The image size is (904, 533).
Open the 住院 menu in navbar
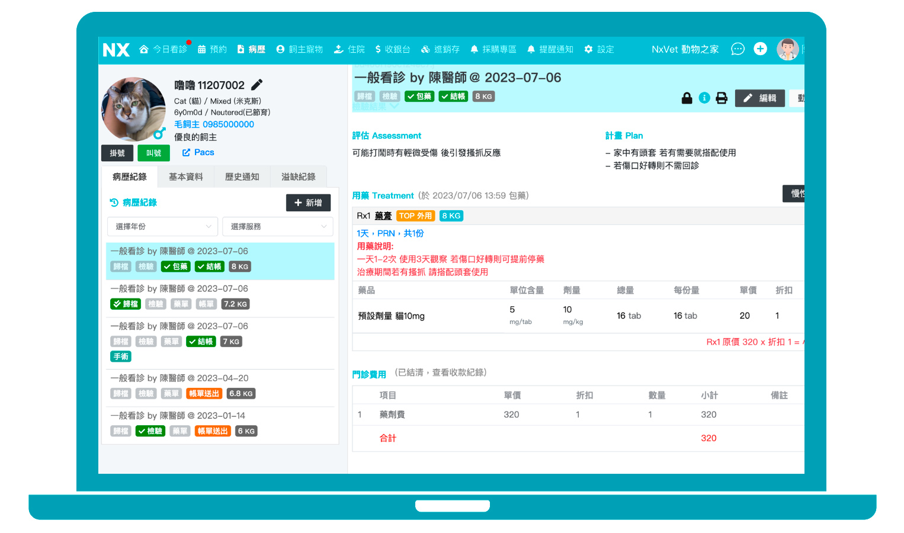click(x=350, y=50)
